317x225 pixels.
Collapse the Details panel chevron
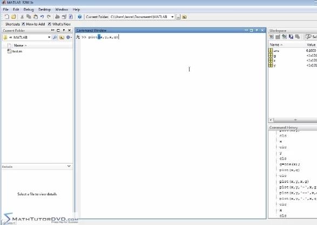coord(69,166)
